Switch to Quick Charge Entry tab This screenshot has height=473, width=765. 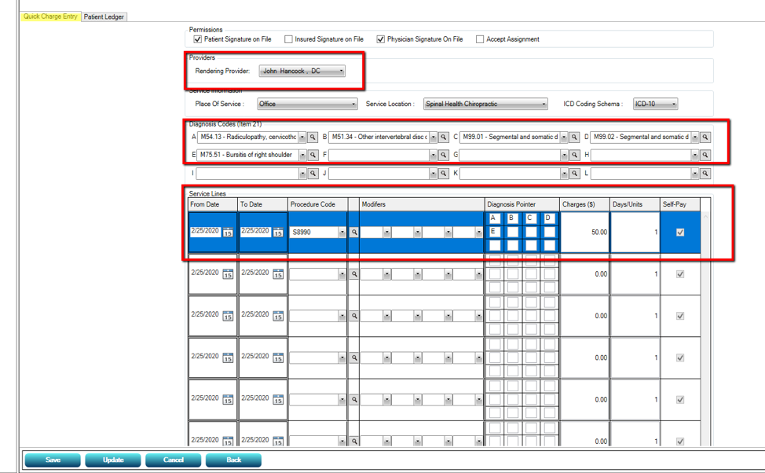(x=51, y=16)
